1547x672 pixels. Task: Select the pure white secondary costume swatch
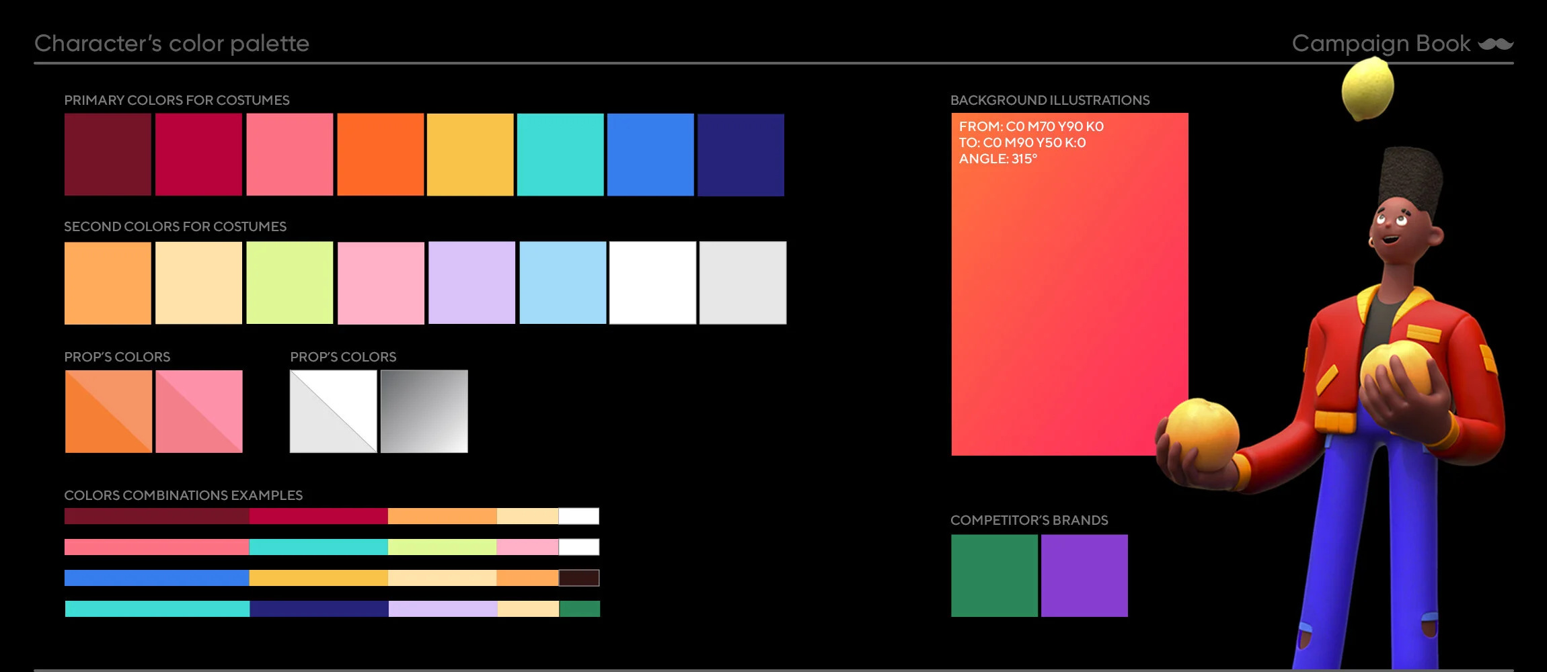click(652, 283)
